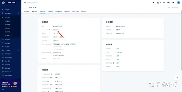Click the page vertical scrollbar

tap(181, 40)
